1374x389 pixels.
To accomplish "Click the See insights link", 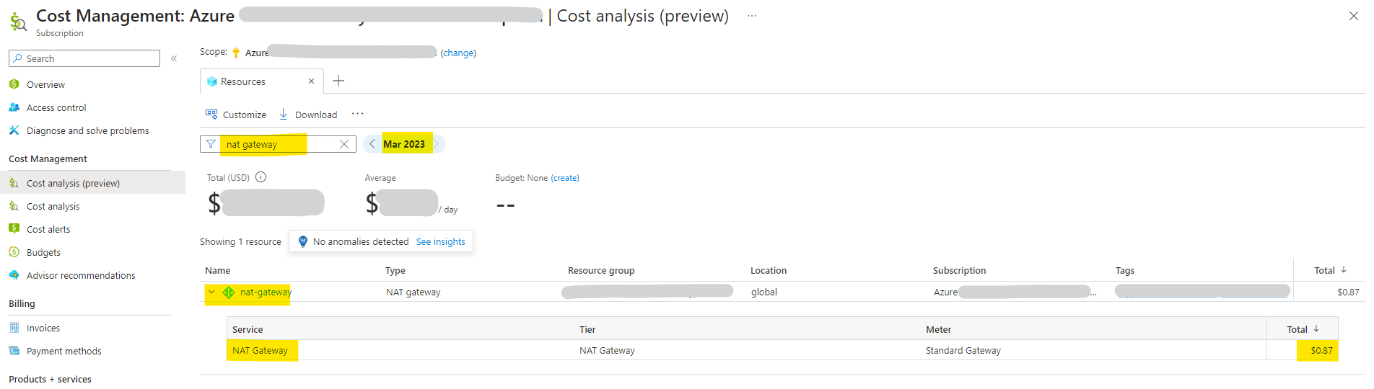I will click(x=441, y=242).
